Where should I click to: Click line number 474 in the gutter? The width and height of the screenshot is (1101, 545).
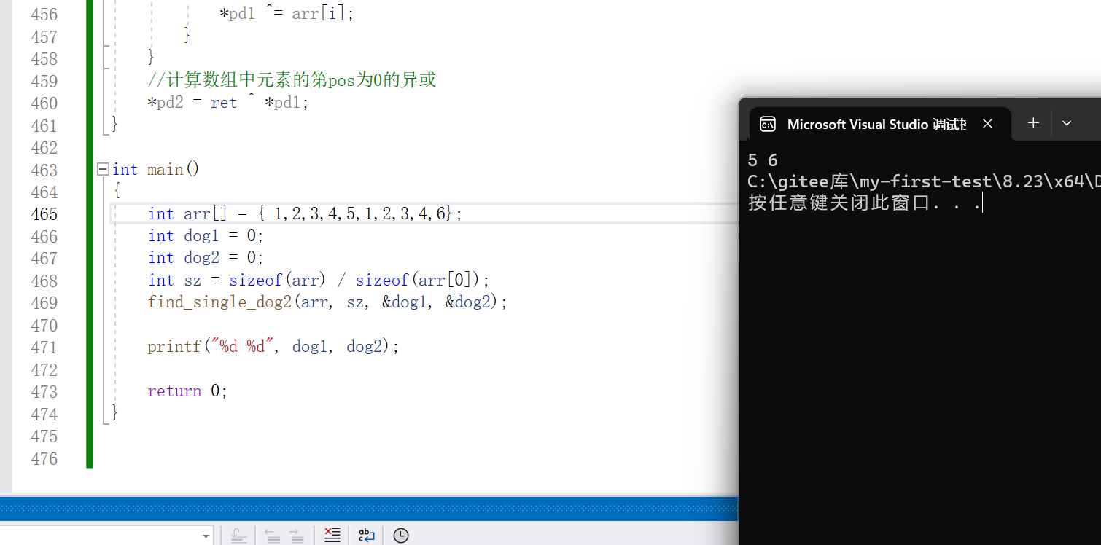[x=44, y=414]
